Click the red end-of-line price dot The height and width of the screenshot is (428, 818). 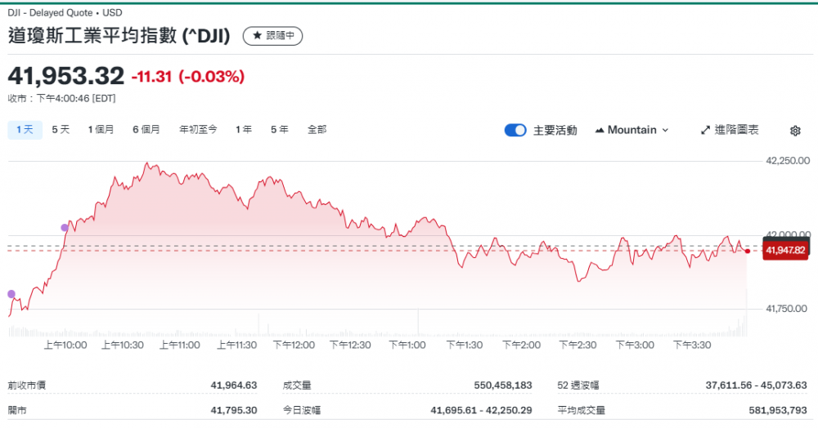pos(748,251)
